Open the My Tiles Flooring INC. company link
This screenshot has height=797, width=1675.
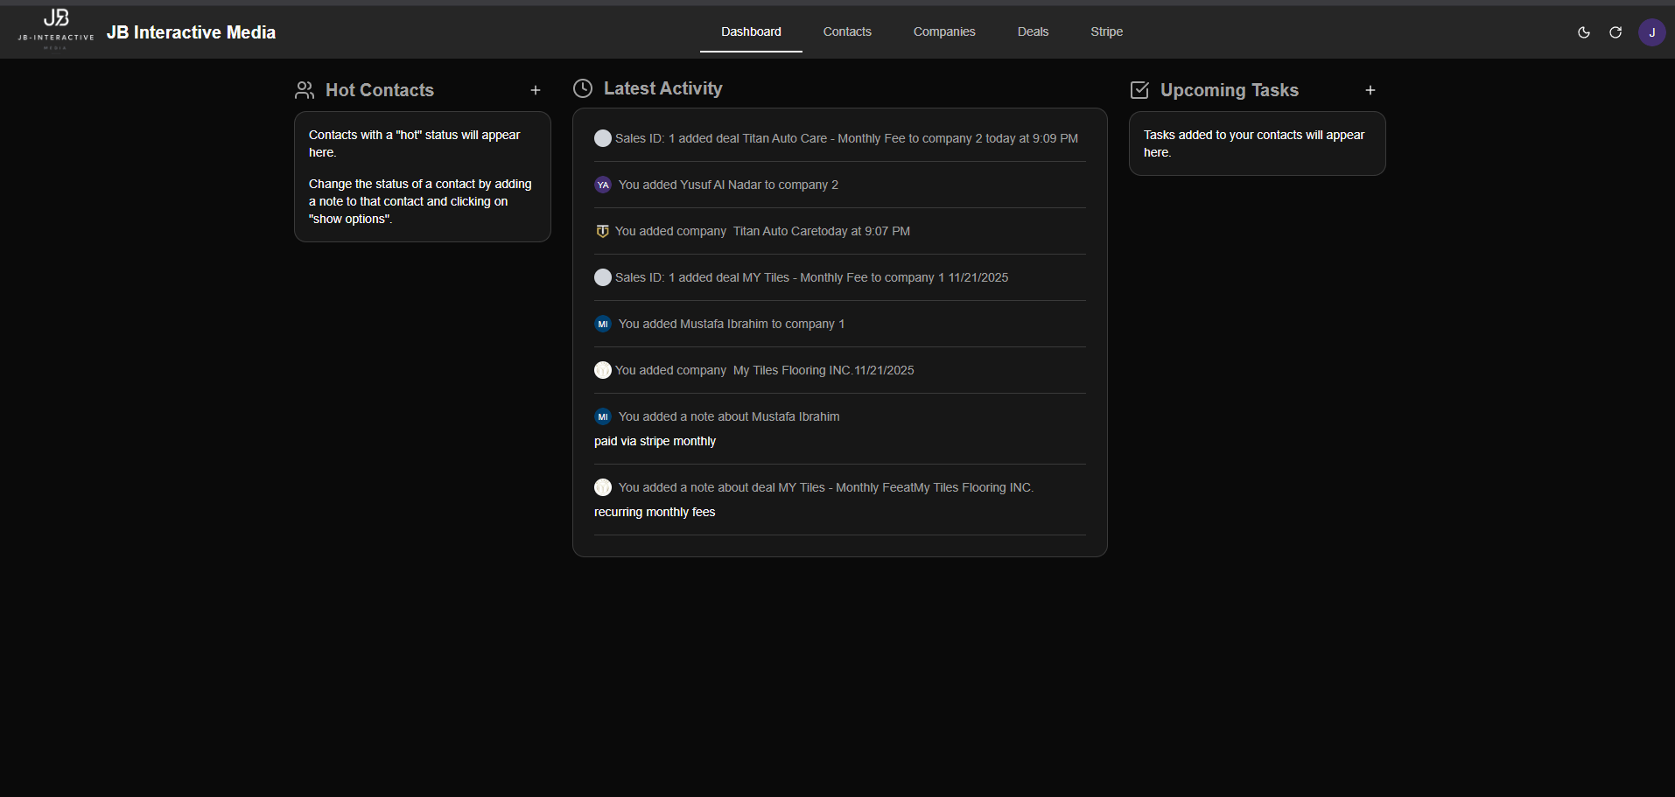pyautogui.click(x=792, y=370)
